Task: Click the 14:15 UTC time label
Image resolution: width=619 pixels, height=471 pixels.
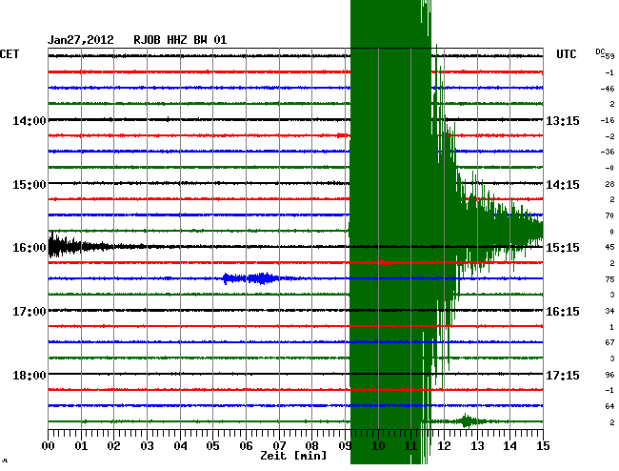Action: (563, 185)
